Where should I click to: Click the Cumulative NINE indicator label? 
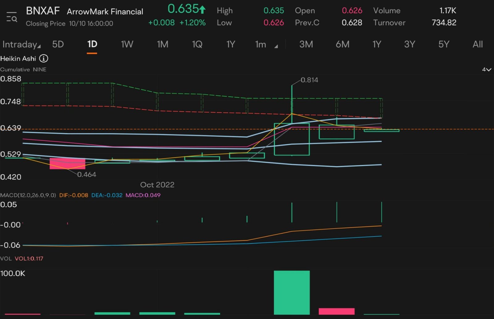pyautogui.click(x=23, y=69)
